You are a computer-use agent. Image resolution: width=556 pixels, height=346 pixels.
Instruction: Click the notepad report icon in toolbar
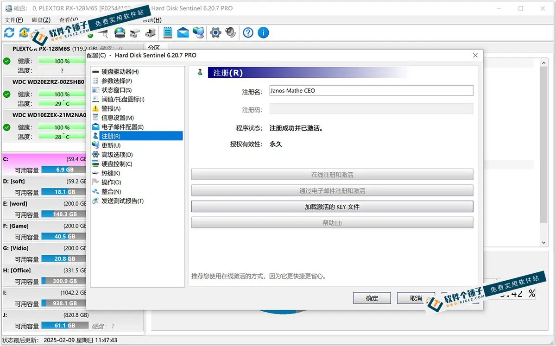click(x=168, y=32)
